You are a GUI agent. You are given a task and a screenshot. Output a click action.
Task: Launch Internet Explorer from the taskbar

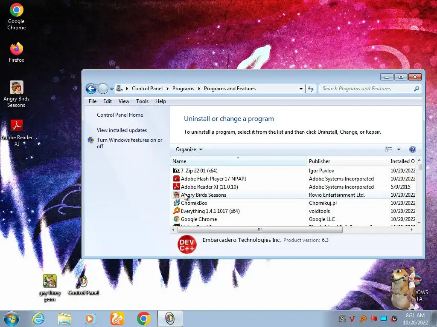click(38, 318)
